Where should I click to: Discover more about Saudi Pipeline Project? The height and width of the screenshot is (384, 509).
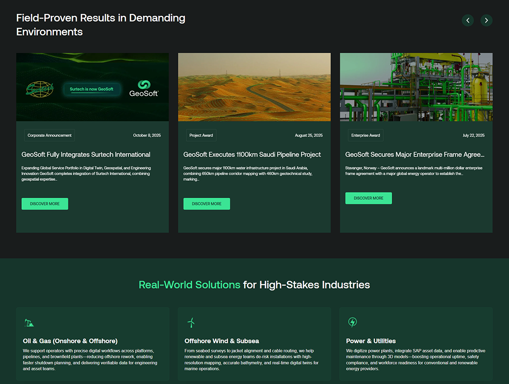pyautogui.click(x=207, y=204)
